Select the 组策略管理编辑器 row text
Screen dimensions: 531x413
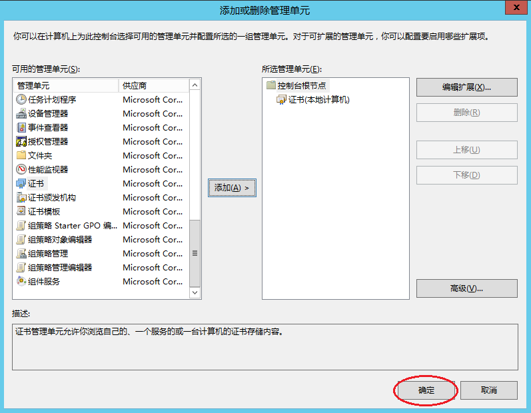[60, 267]
